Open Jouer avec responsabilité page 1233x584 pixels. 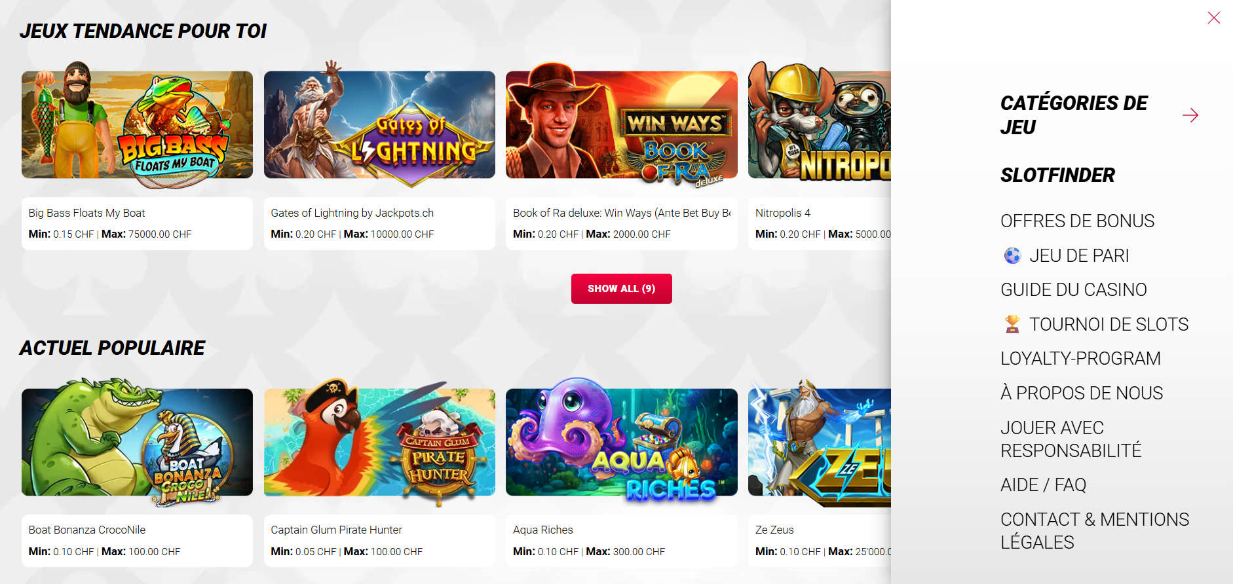click(1071, 439)
